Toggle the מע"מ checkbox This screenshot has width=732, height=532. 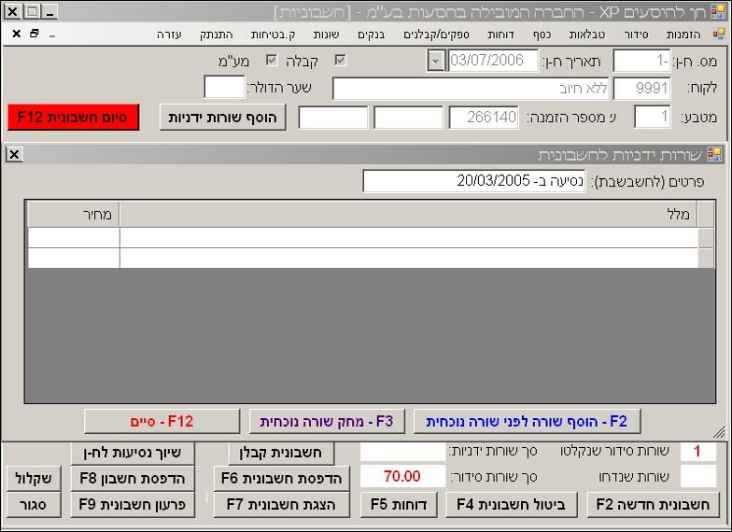271,60
